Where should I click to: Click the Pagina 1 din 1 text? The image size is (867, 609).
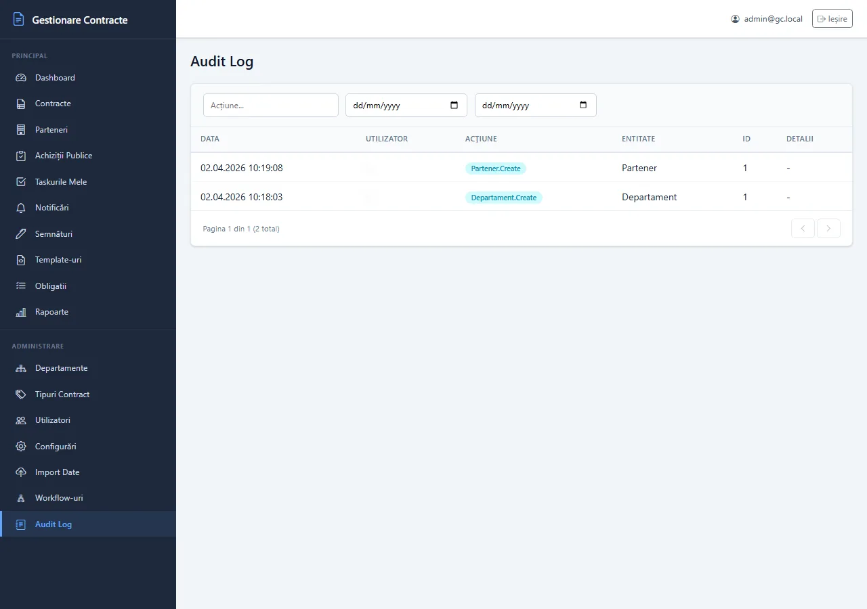click(227, 229)
